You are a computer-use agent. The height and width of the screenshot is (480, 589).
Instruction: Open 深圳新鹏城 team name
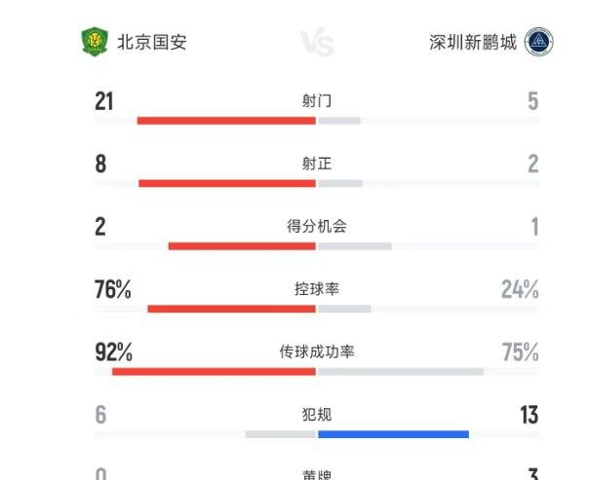[473, 42]
